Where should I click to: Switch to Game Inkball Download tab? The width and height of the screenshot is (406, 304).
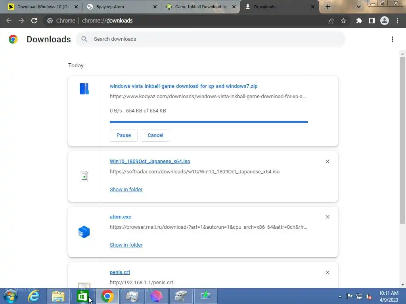pos(201,7)
